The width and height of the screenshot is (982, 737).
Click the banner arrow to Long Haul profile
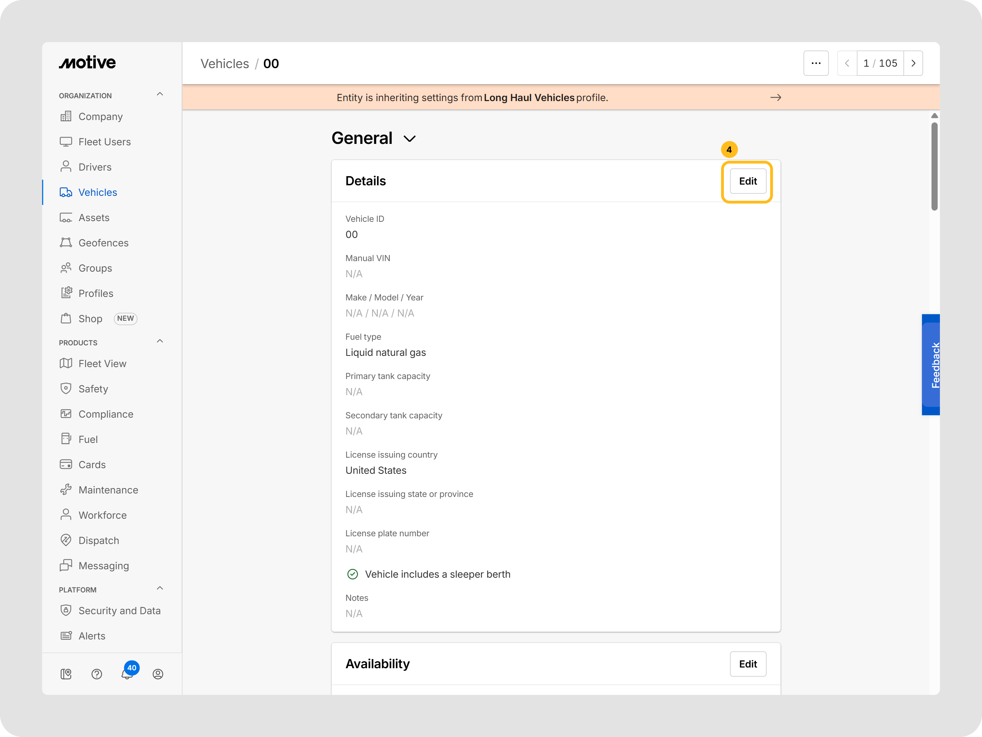[x=775, y=98]
